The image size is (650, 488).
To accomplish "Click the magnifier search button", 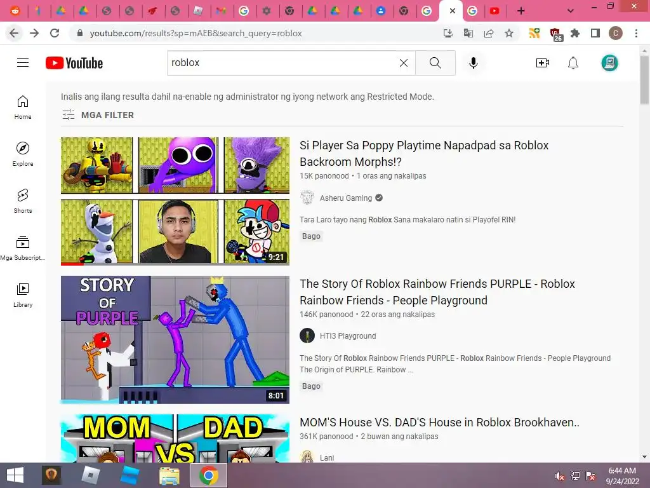I will (x=435, y=63).
